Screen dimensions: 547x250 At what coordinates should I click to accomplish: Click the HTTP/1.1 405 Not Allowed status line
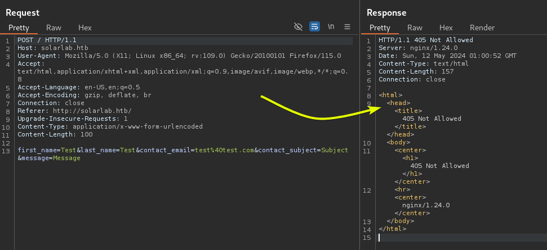click(425, 40)
